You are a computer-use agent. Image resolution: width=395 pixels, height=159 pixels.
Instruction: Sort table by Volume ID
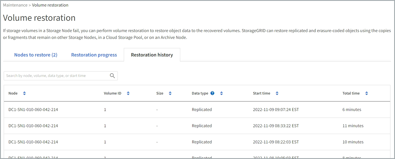(128, 93)
